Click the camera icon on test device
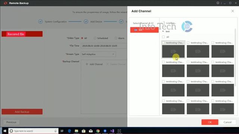 136,30
